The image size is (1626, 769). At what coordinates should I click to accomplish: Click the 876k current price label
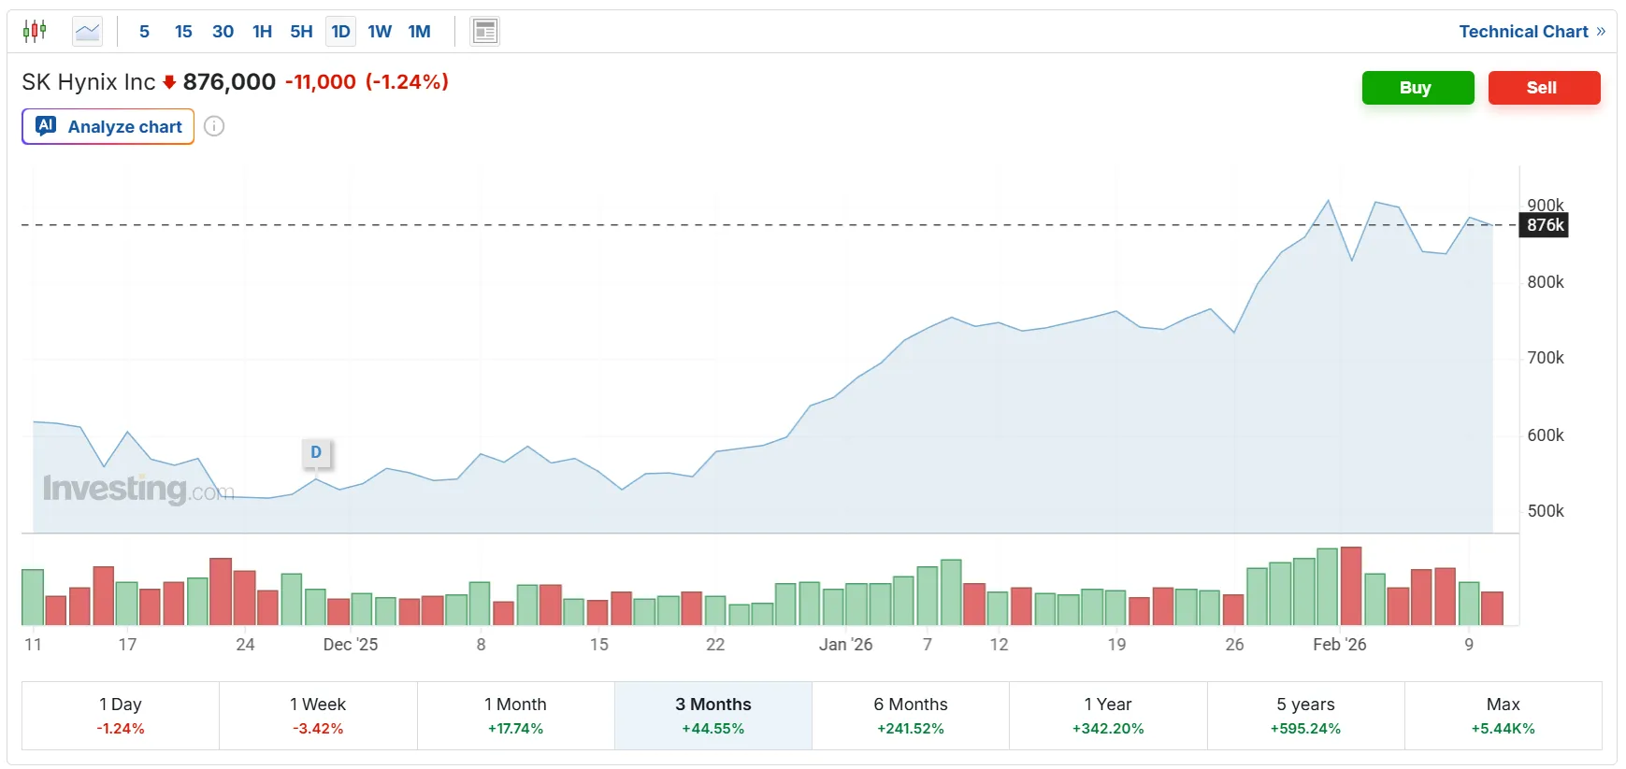click(1545, 225)
